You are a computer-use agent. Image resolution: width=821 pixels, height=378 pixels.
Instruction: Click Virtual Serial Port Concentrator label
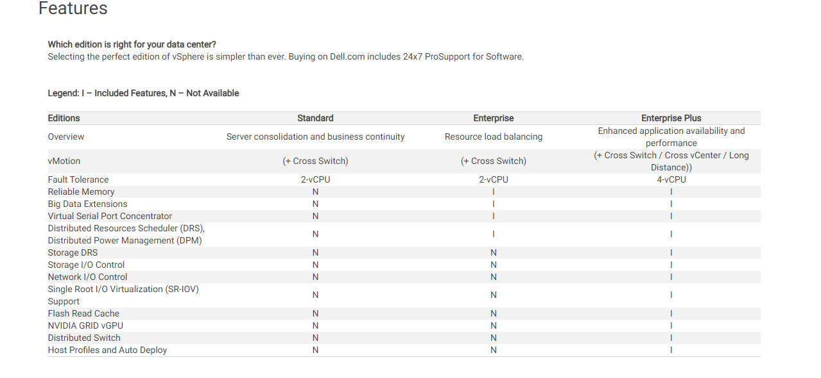click(x=110, y=216)
